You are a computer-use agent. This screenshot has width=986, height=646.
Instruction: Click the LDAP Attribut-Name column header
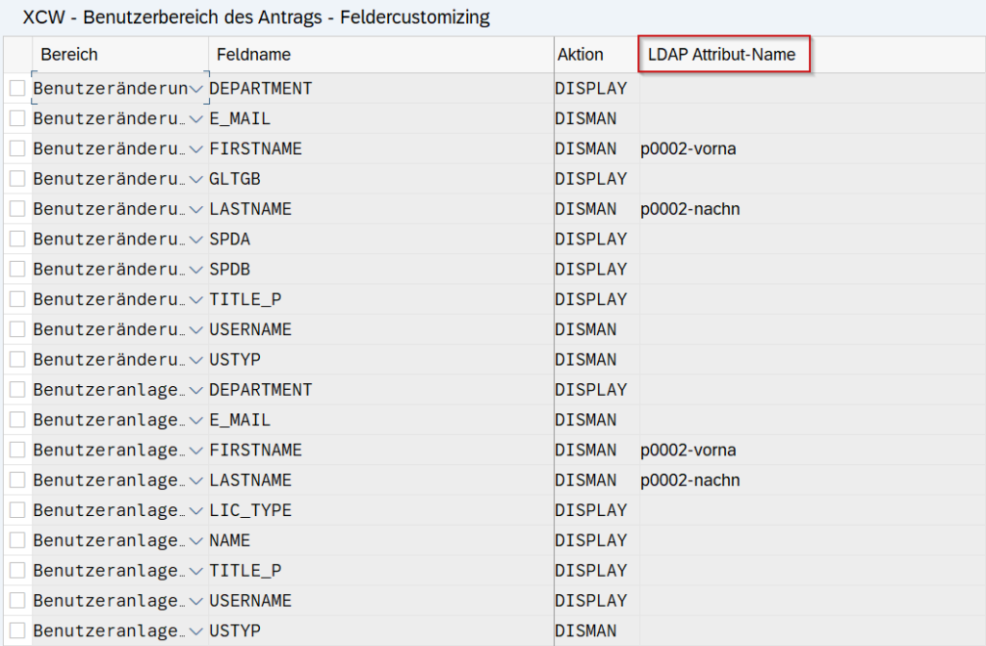[x=724, y=55]
